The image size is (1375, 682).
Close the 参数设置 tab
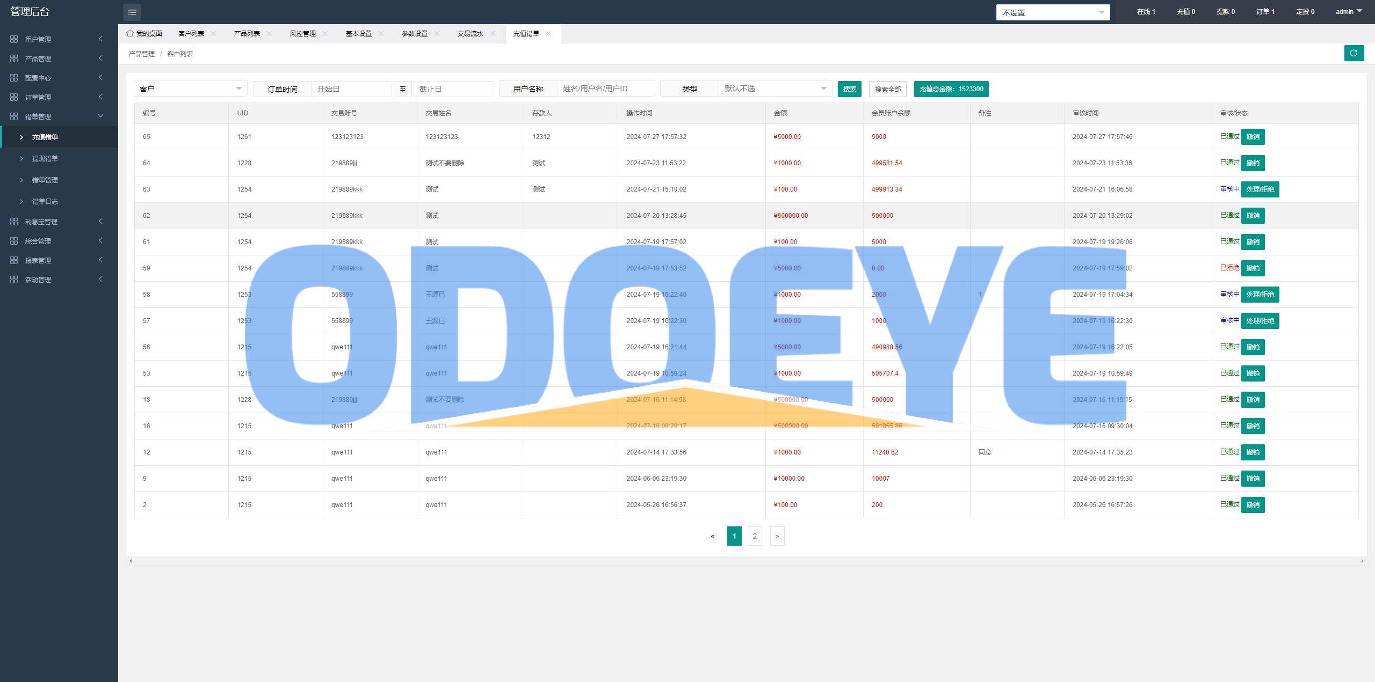(x=437, y=33)
